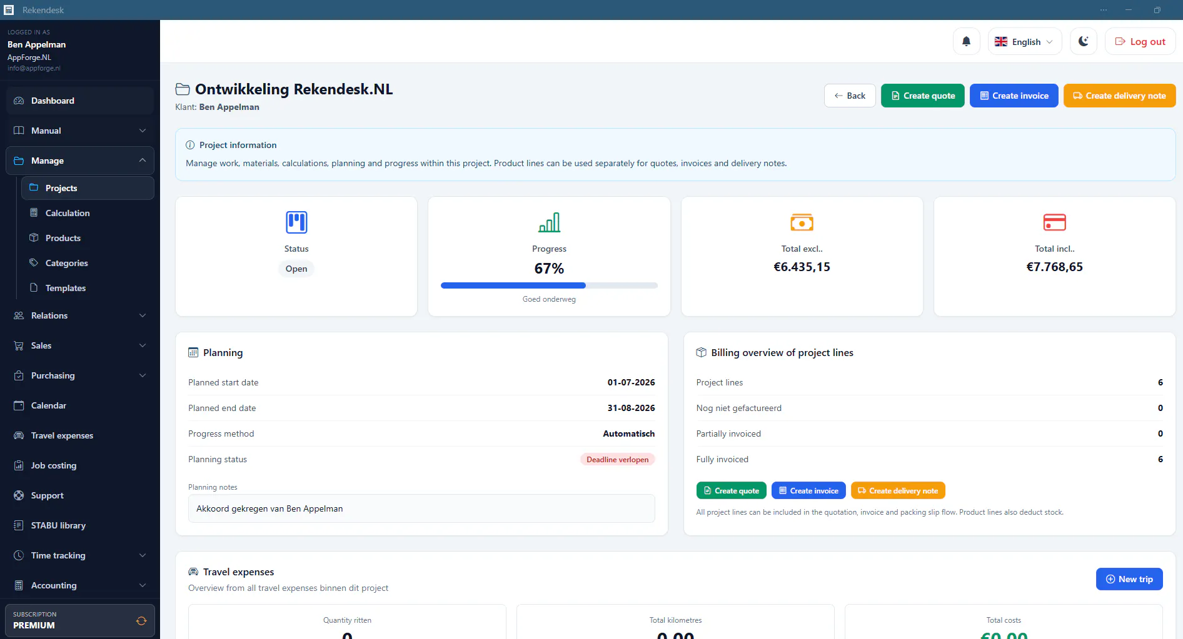Open the Calculation sidebar item
1183x639 pixels.
[x=88, y=213]
